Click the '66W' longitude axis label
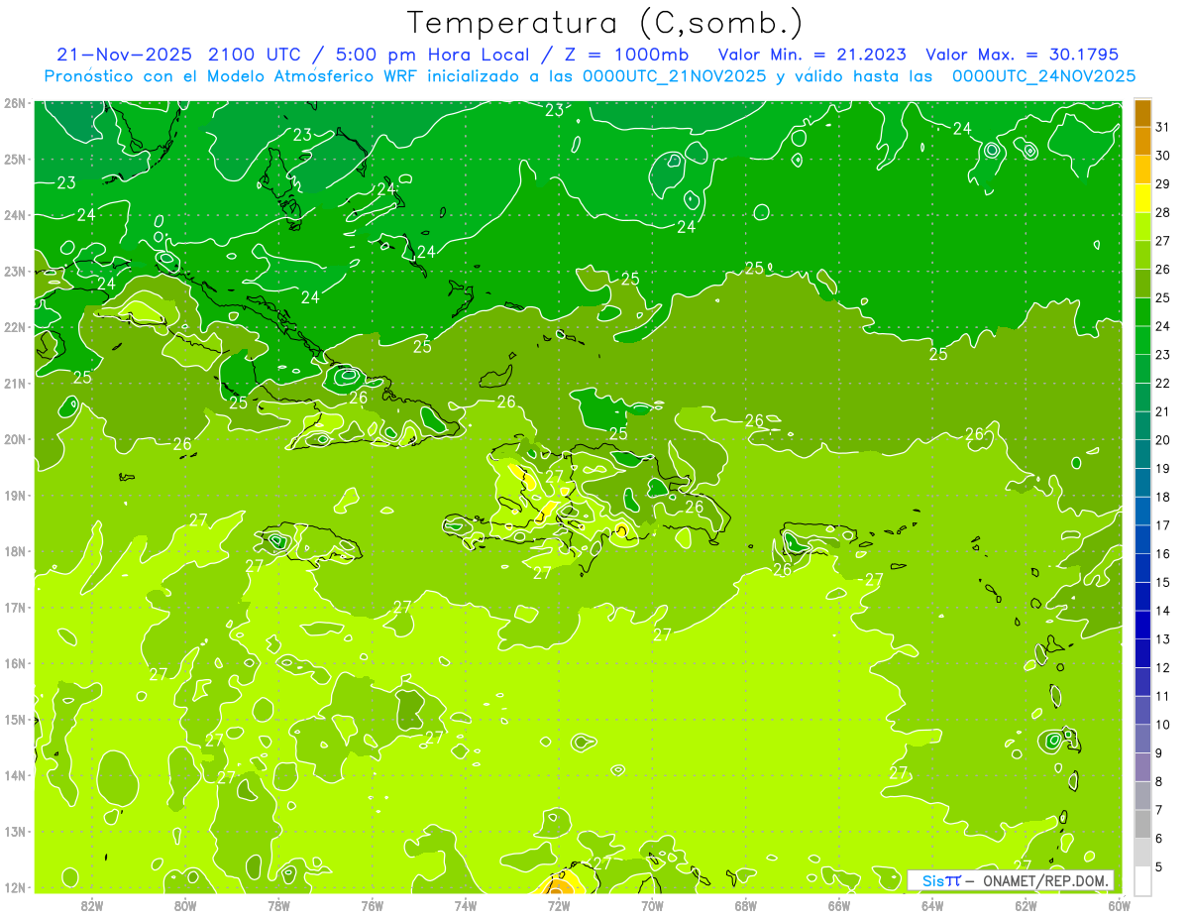Image resolution: width=1189 pixels, height=919 pixels. click(x=838, y=905)
